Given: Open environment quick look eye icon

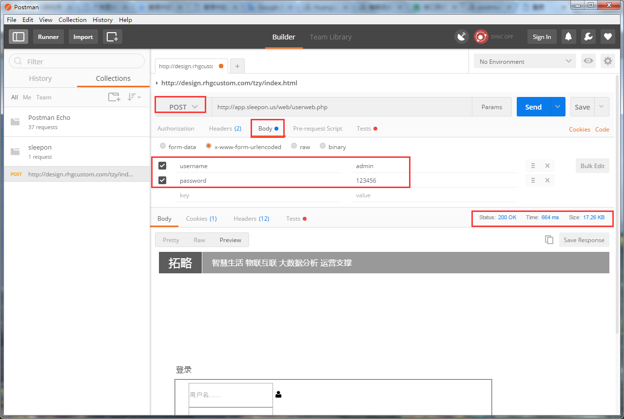Looking at the screenshot, I should click(588, 61).
